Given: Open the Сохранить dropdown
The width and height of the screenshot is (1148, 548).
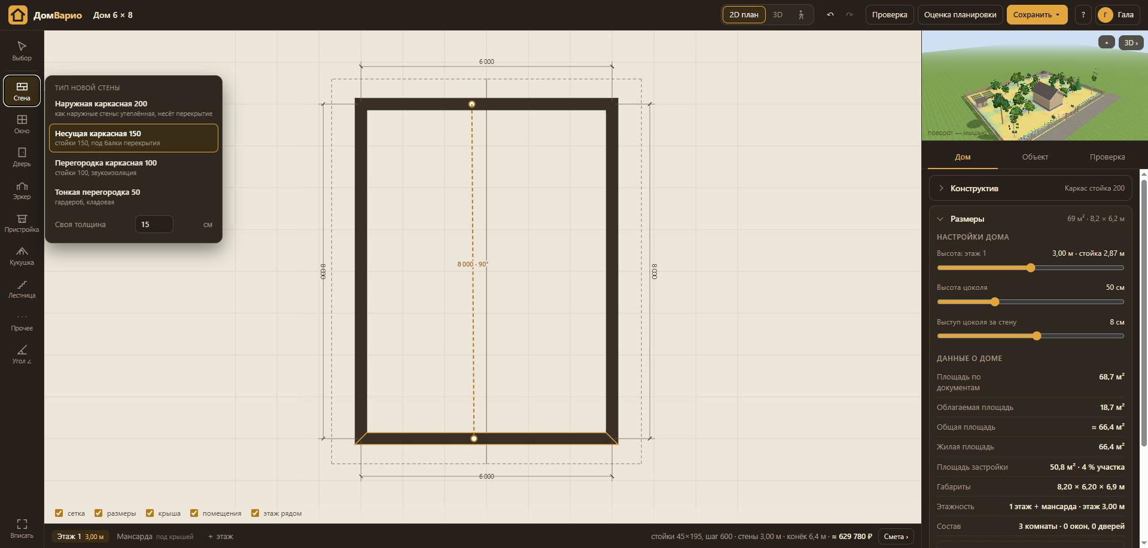Looking at the screenshot, I should tap(1037, 14).
